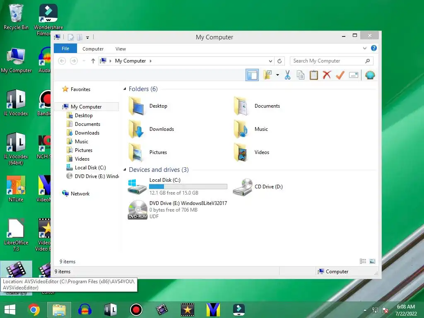Select the Videos folder icon
The height and width of the screenshot is (318, 424).
pyautogui.click(x=241, y=152)
